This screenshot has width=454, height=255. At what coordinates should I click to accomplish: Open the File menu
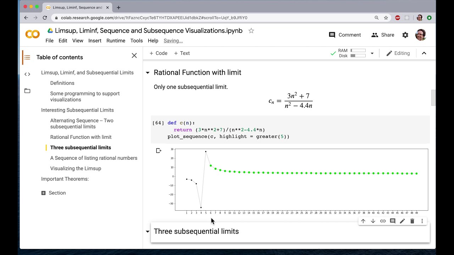(x=50, y=41)
